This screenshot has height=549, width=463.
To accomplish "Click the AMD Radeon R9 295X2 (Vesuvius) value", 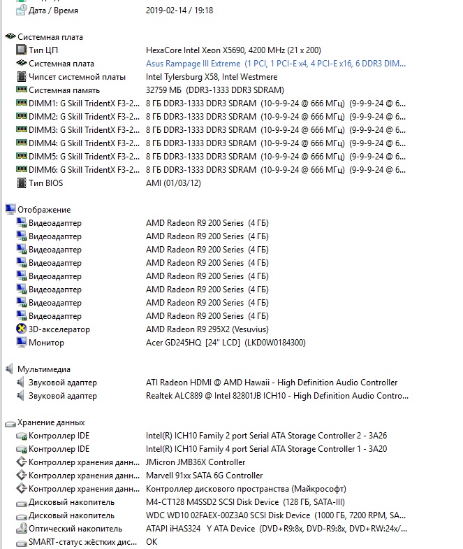I will (207, 329).
